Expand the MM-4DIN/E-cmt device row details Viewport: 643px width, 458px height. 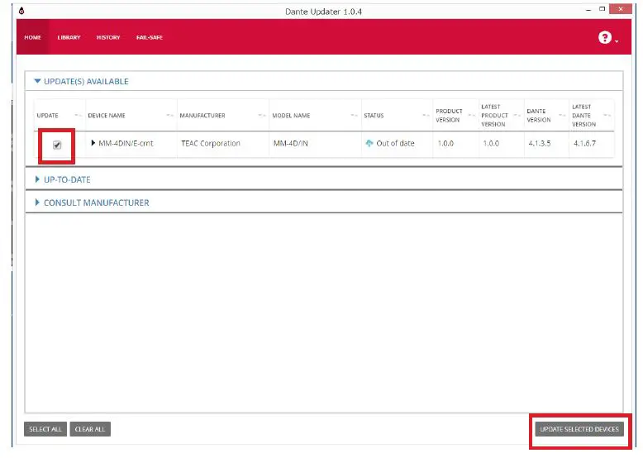93,143
